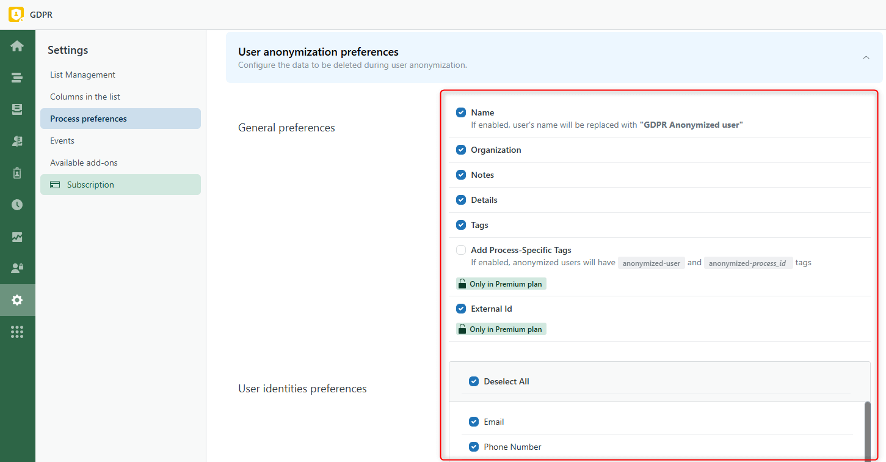Click the GDPR app logo
This screenshot has width=886, height=462.
pyautogui.click(x=16, y=15)
